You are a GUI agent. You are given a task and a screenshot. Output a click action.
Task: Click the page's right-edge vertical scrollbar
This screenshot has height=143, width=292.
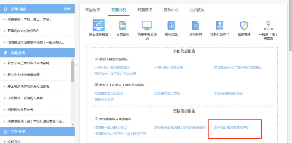click(x=290, y=25)
